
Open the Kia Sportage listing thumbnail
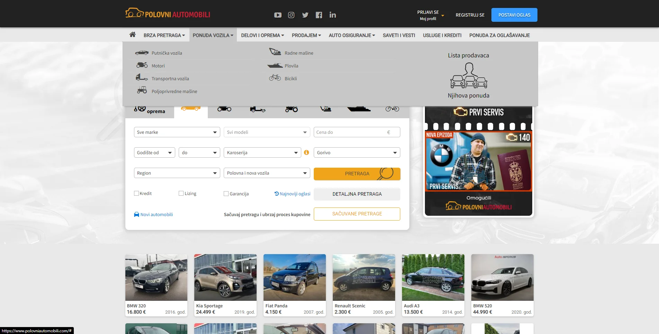[x=225, y=277]
